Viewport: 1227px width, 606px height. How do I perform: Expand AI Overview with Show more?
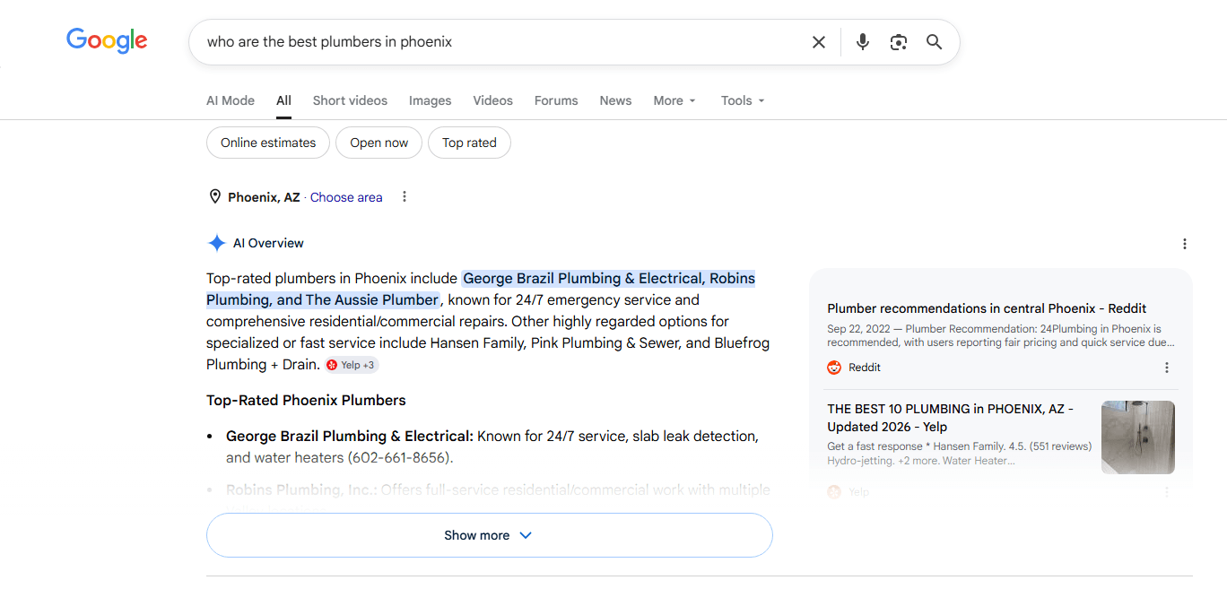tap(489, 535)
